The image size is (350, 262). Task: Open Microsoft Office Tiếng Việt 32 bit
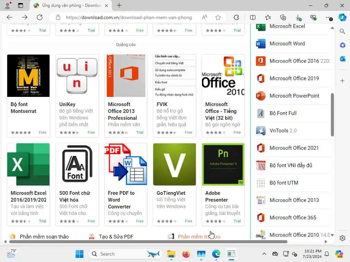pos(221,111)
